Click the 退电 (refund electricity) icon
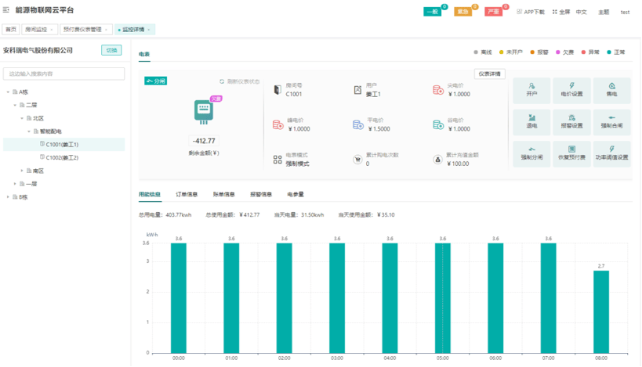This screenshot has width=642, height=367. coord(531,121)
